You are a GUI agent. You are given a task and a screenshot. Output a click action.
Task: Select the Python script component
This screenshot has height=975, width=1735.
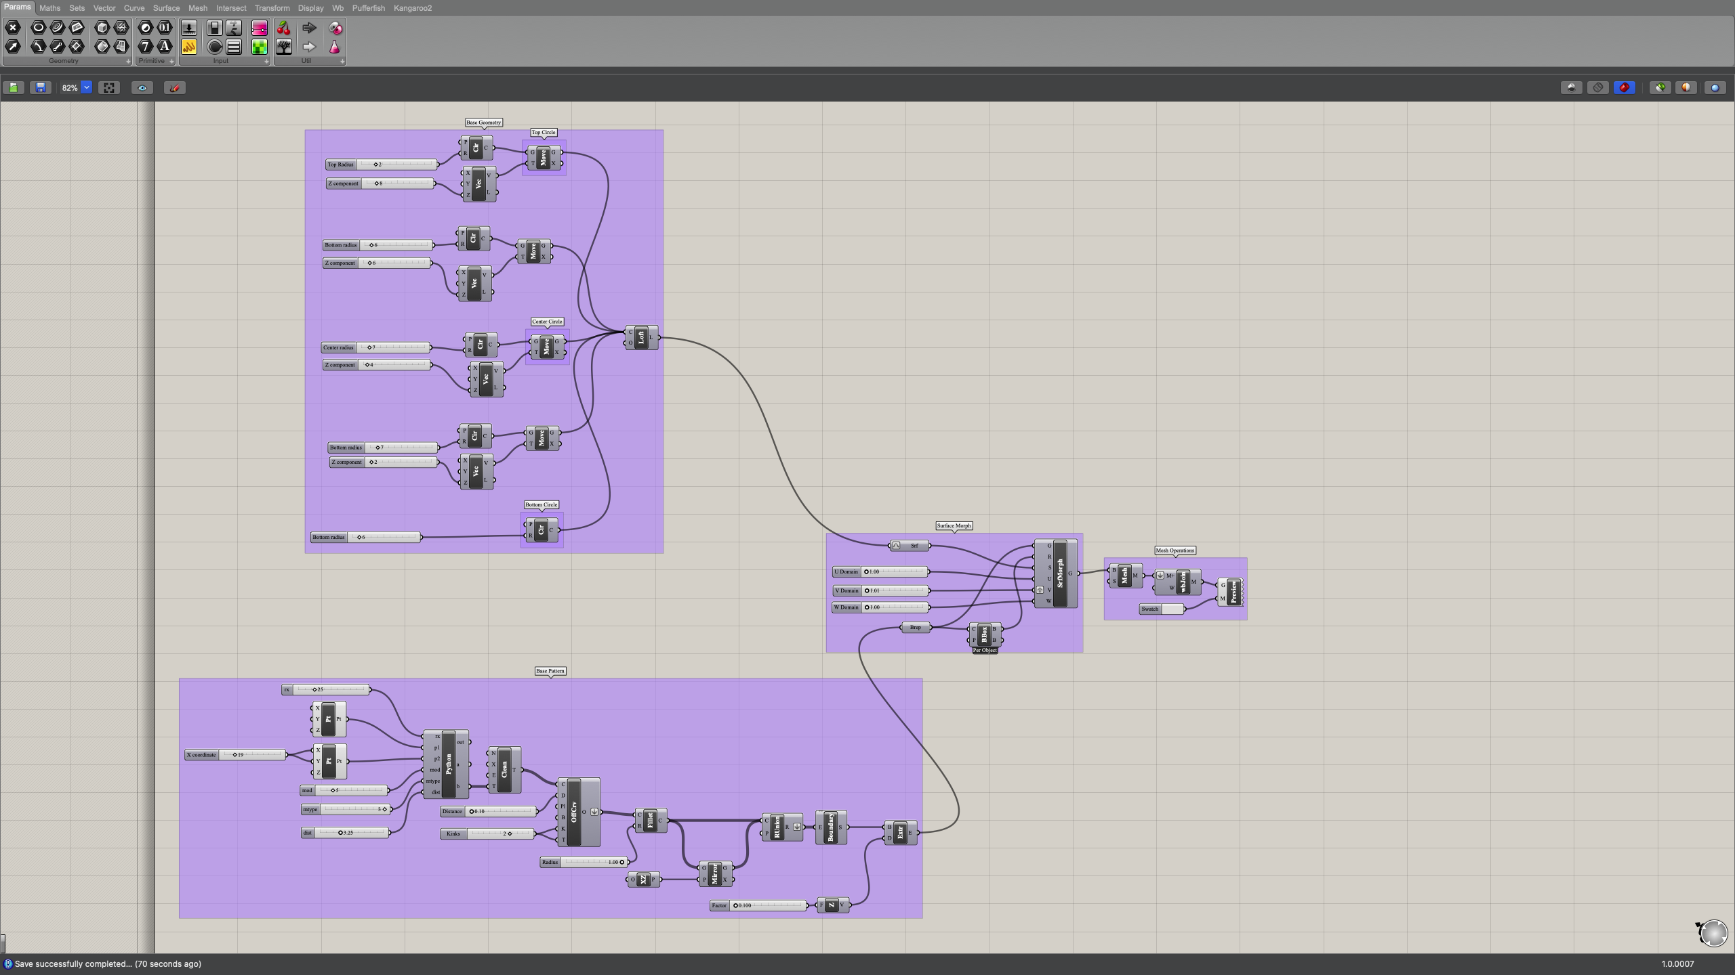point(447,764)
